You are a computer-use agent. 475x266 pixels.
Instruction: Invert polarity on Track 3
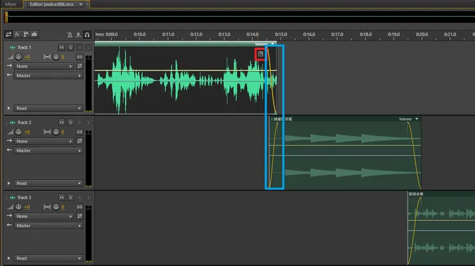(x=80, y=216)
